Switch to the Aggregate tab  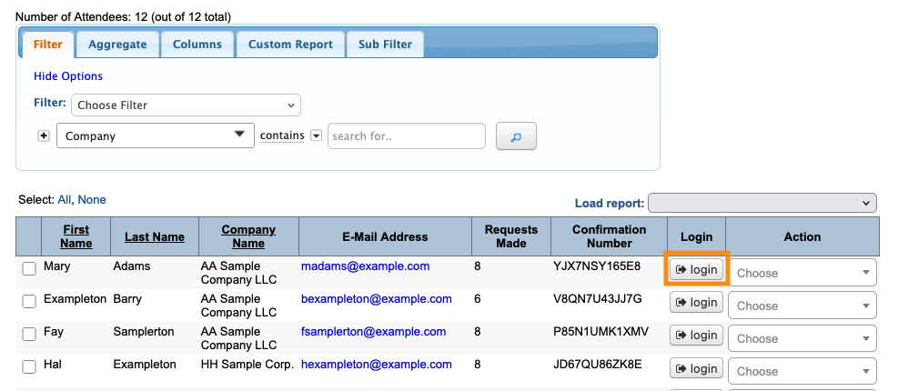coord(117,44)
